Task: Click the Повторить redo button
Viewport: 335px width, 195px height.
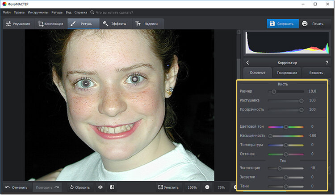Action: click(x=47, y=187)
